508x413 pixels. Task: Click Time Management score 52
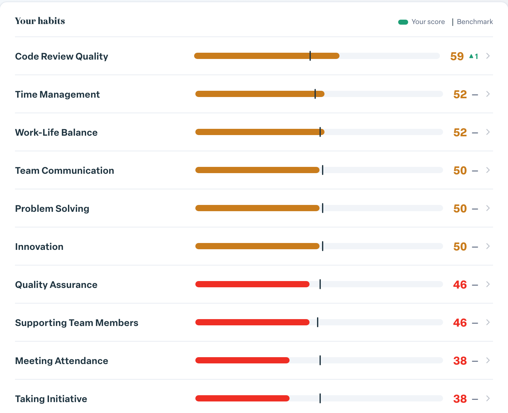460,95
